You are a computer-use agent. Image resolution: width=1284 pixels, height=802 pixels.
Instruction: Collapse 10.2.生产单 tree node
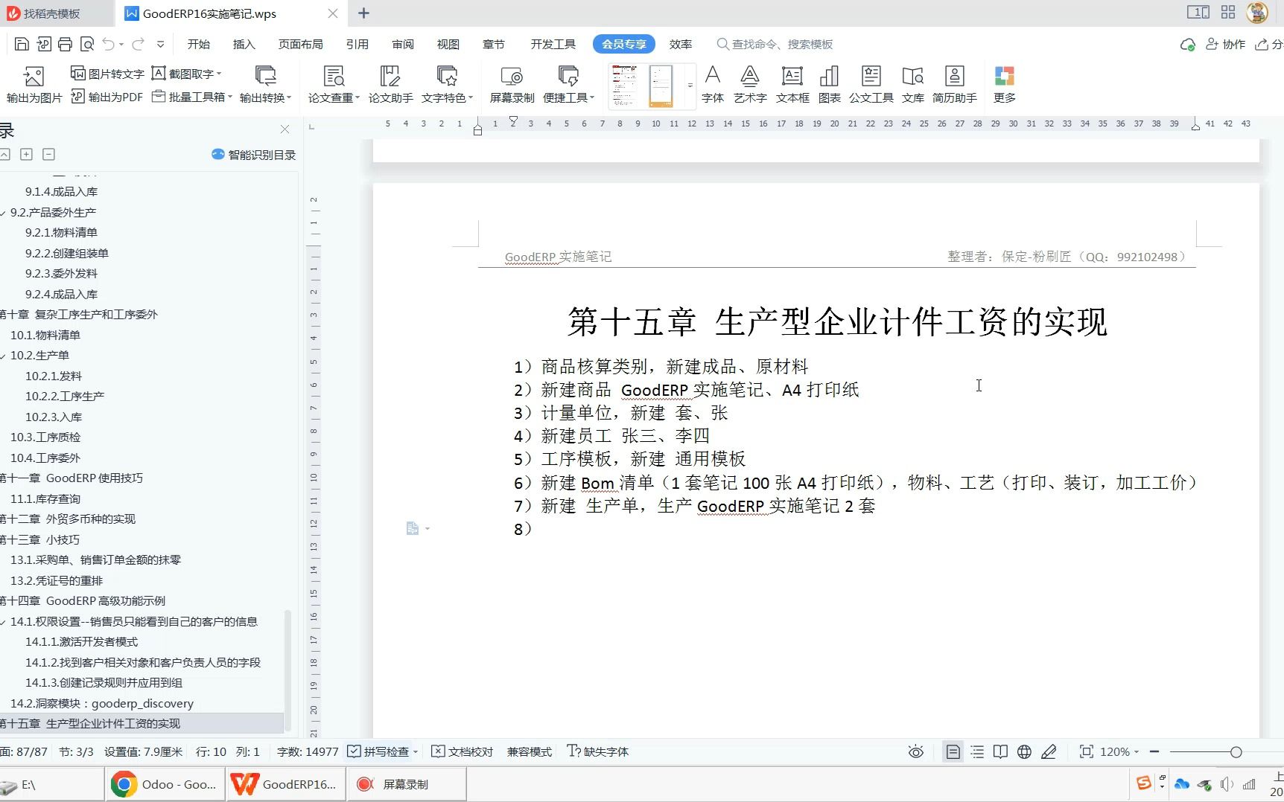point(4,356)
